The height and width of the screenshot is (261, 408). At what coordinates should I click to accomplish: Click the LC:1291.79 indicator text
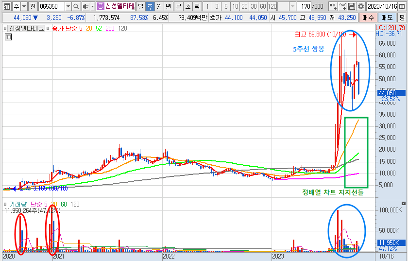(390, 28)
